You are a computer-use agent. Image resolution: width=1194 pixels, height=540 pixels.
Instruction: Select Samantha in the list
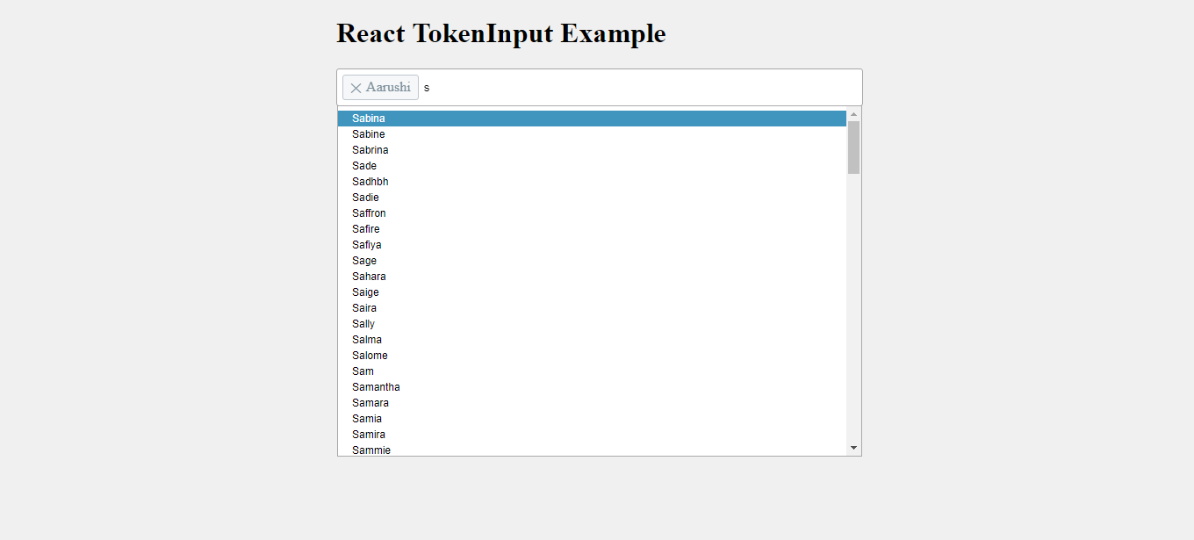click(592, 387)
